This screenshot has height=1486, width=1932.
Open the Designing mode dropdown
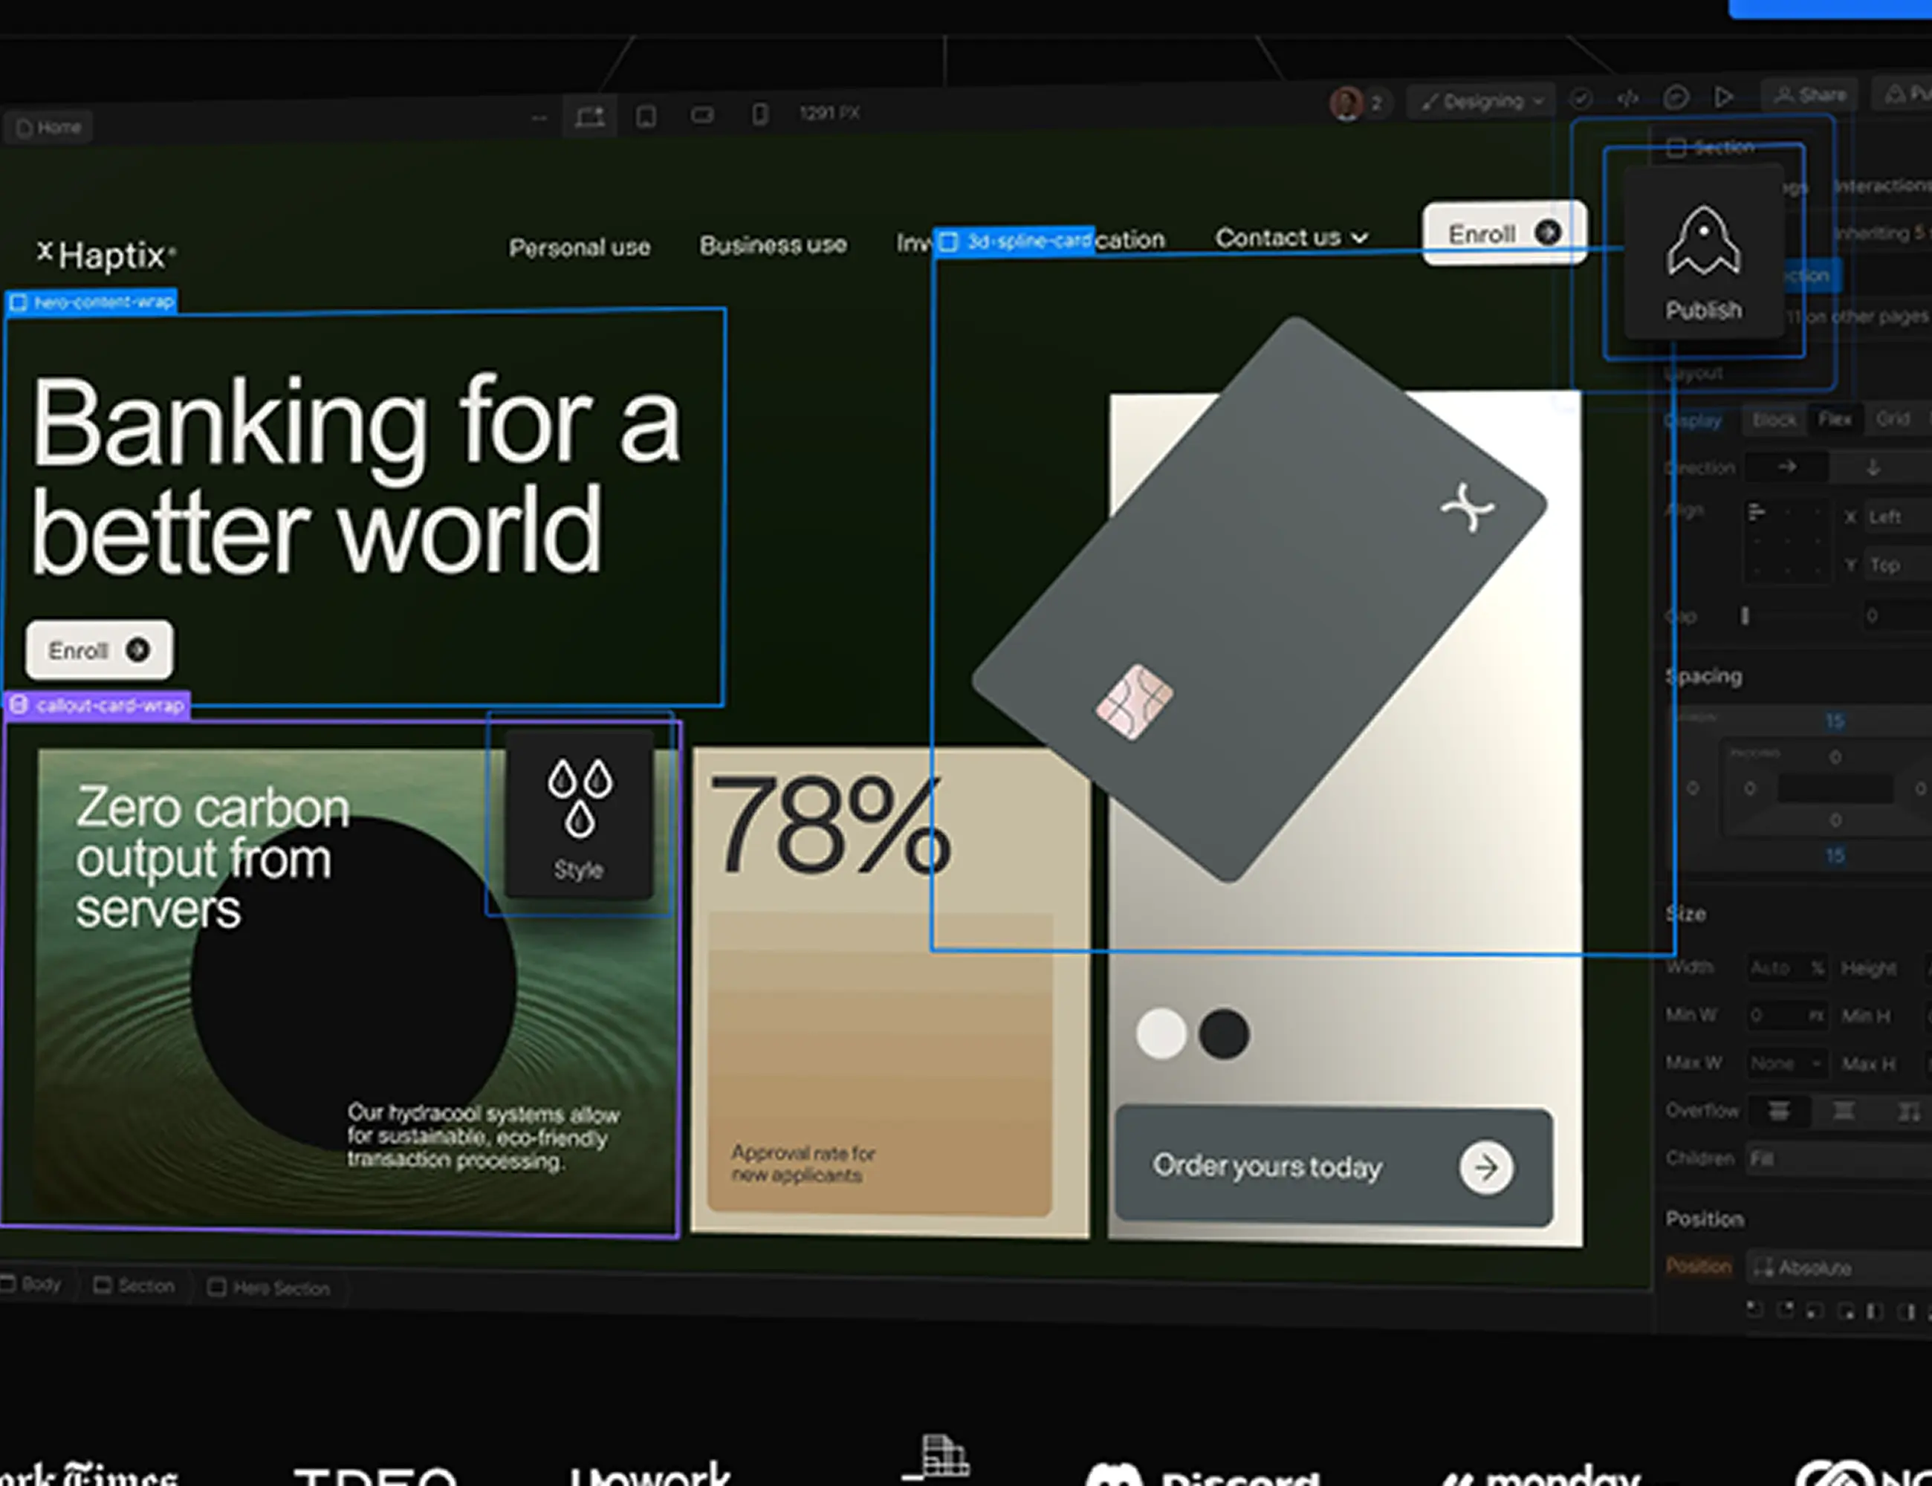coord(1482,102)
